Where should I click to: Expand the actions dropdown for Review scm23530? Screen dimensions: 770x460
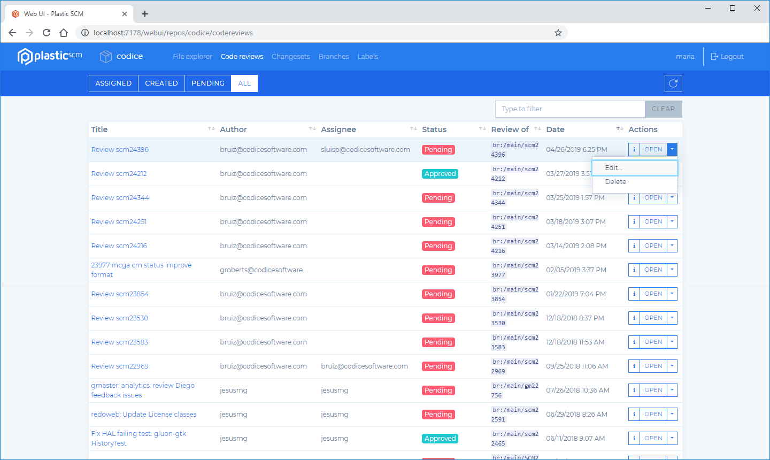pyautogui.click(x=672, y=318)
